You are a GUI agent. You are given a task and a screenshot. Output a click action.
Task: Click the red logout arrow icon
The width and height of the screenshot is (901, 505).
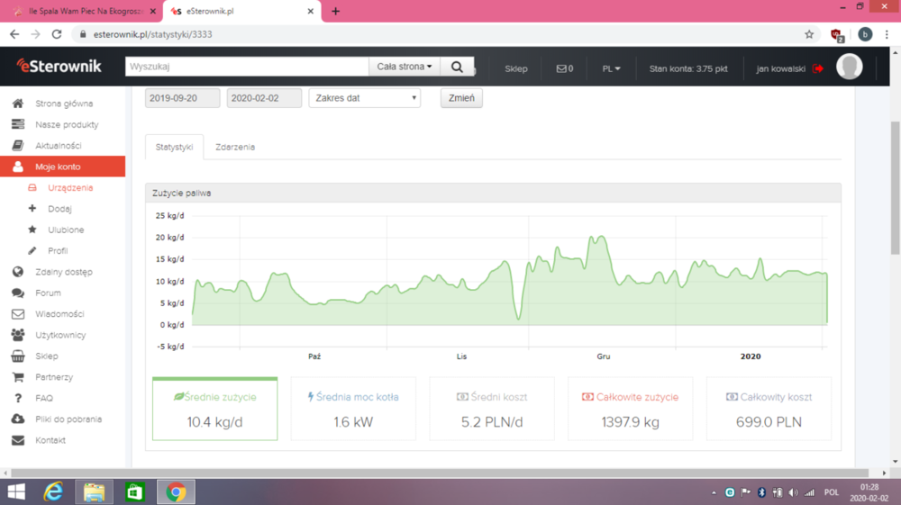(x=818, y=68)
